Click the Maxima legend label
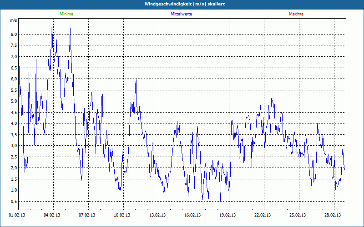The image size is (364, 227). pos(296,14)
